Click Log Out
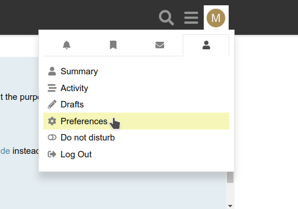This screenshot has height=209, width=298. coord(136,154)
